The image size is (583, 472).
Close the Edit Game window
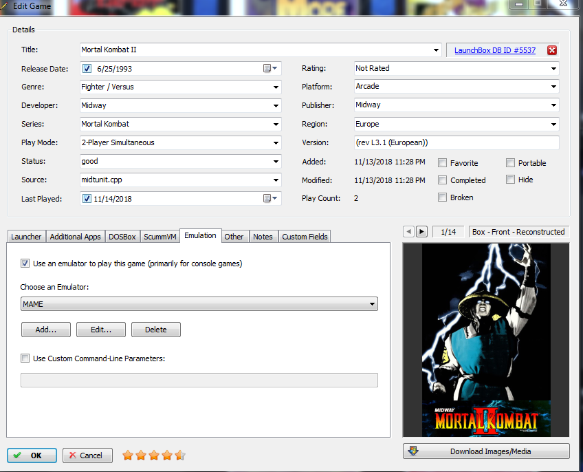pyautogui.click(x=564, y=3)
